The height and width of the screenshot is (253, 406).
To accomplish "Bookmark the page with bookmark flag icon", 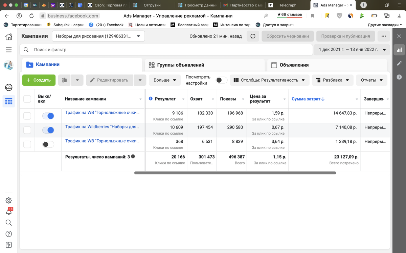I will [x=312, y=16].
